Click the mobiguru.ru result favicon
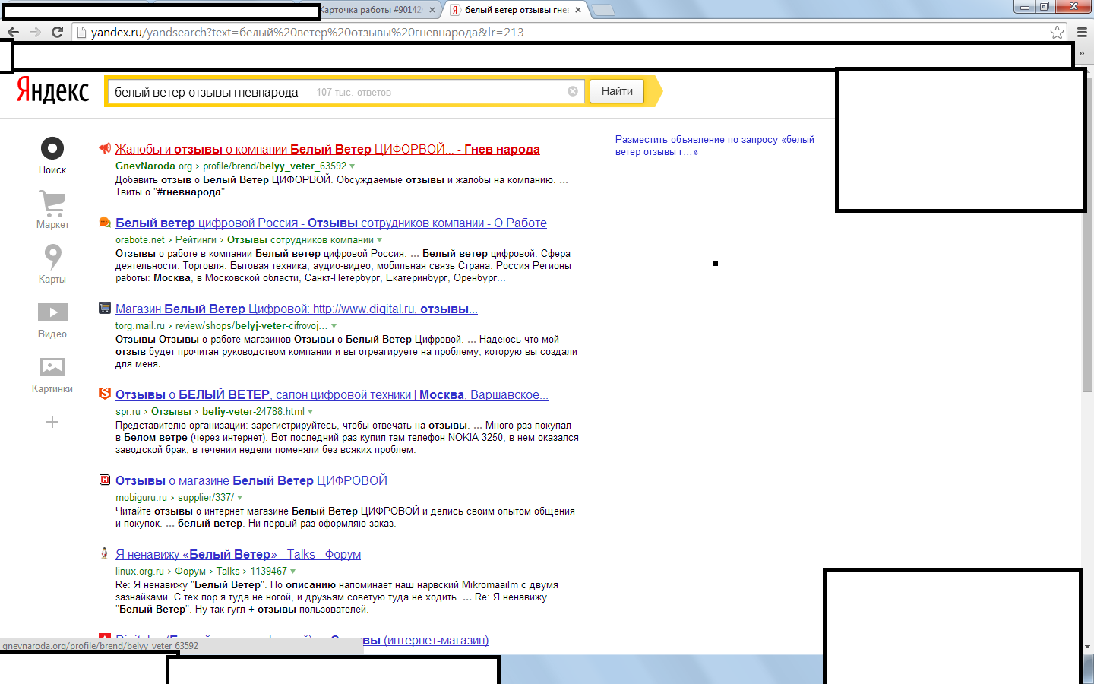The height and width of the screenshot is (684, 1094). point(105,480)
